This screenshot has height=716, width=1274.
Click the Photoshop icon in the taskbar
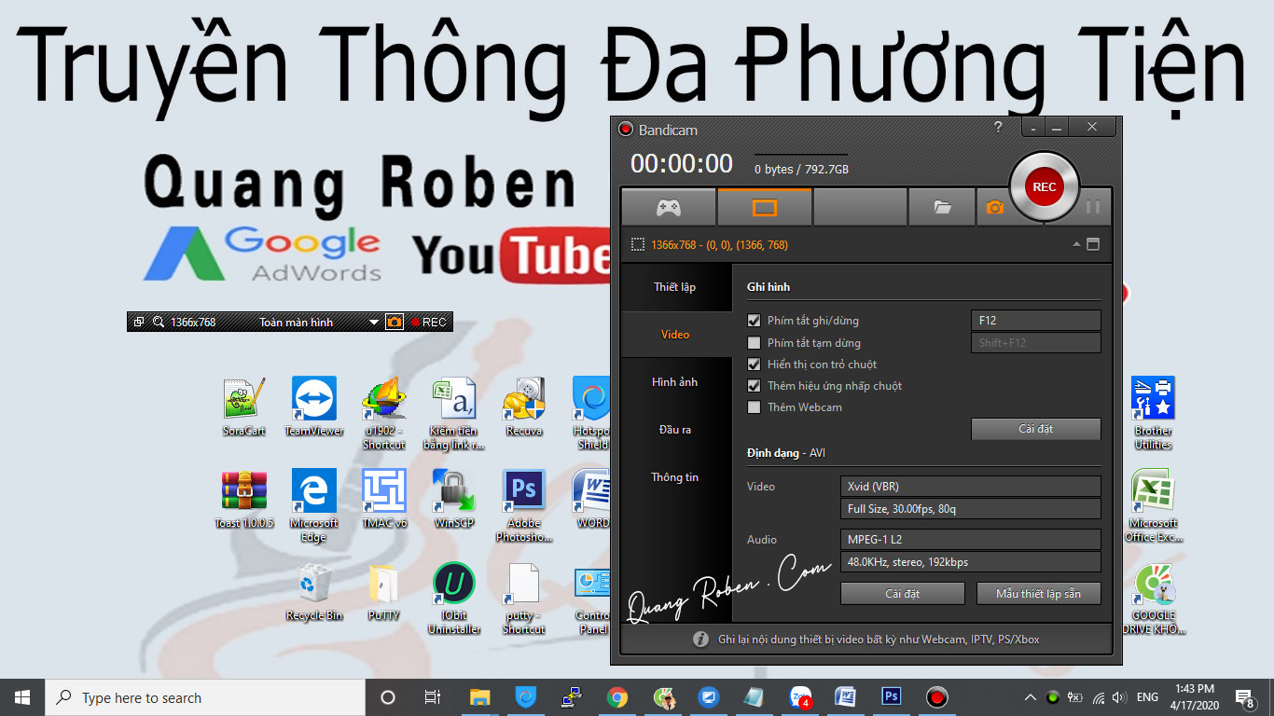coord(892,696)
